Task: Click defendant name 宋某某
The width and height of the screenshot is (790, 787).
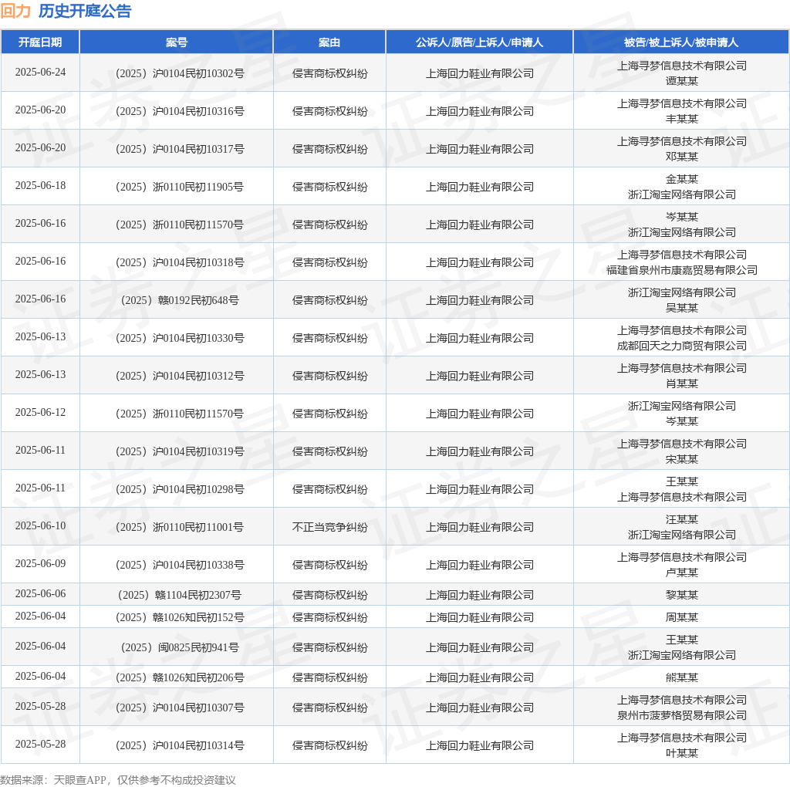Action: click(682, 459)
